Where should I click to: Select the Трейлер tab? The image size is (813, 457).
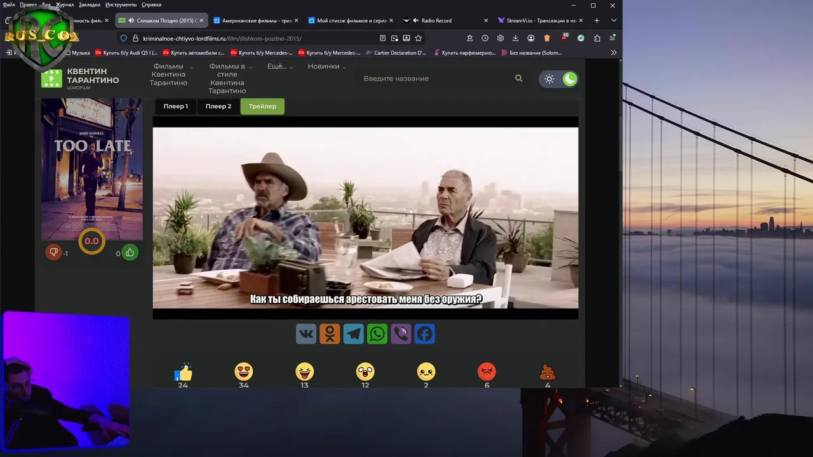[x=262, y=106]
